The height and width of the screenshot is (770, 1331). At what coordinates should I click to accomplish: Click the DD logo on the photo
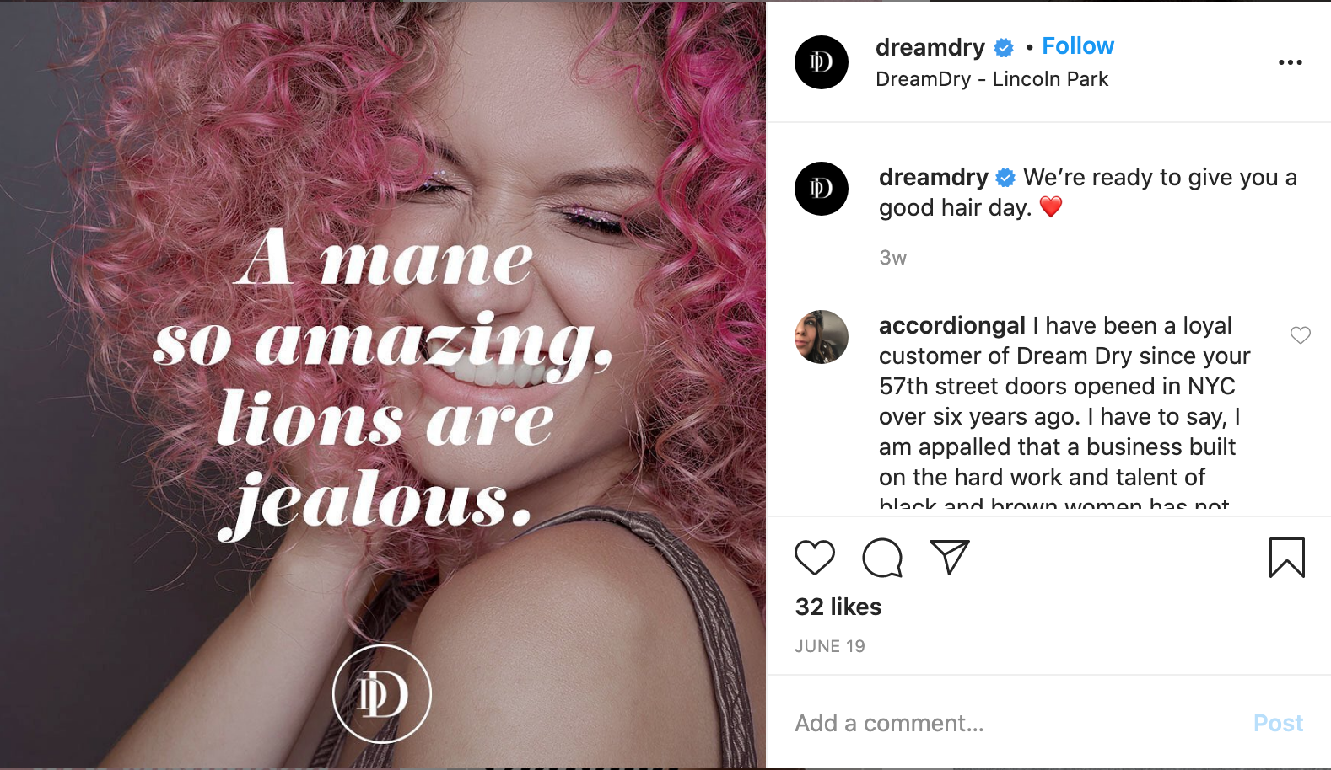pyautogui.click(x=382, y=694)
